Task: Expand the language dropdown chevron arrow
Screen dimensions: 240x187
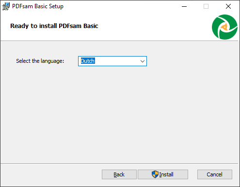Action: click(x=143, y=61)
